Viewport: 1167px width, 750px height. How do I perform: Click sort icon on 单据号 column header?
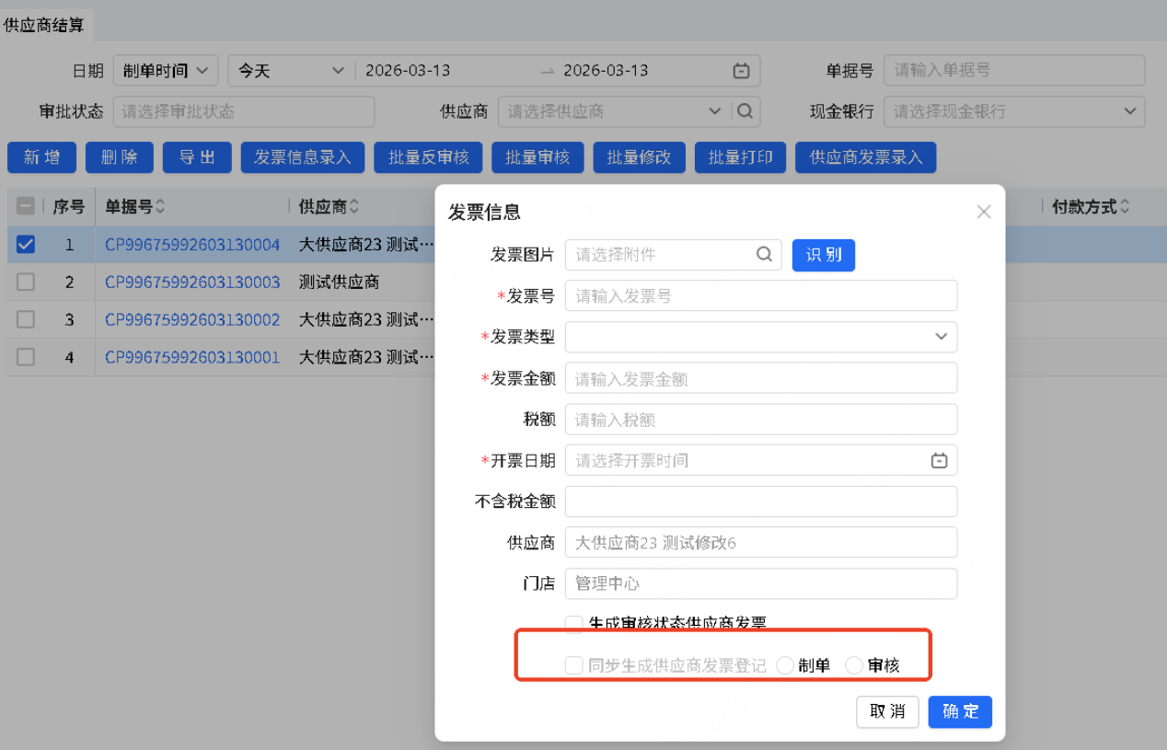pos(161,207)
